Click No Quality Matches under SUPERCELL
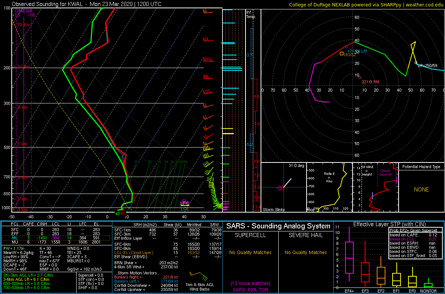Screen dimensions: 445x294 click(251, 252)
